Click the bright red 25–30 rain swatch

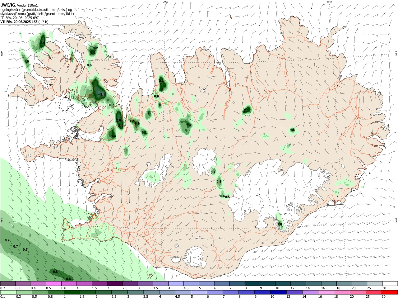pos(390,292)
